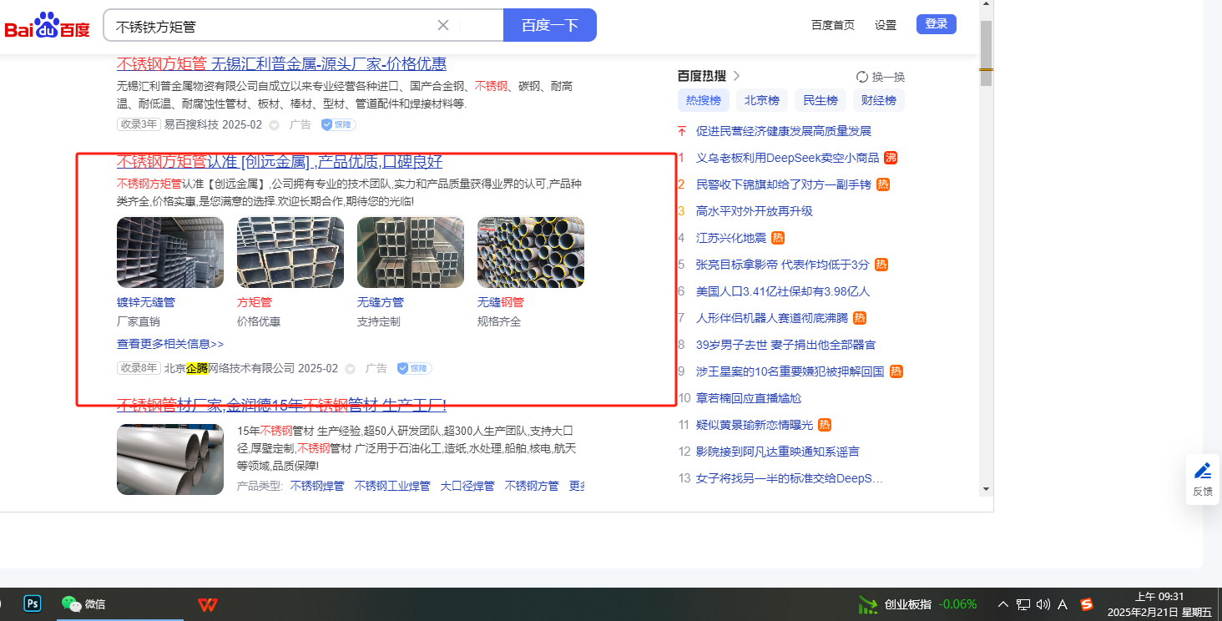Switch to the 财经榜 tab
Screen dimensions: 1222x621
tap(879, 100)
